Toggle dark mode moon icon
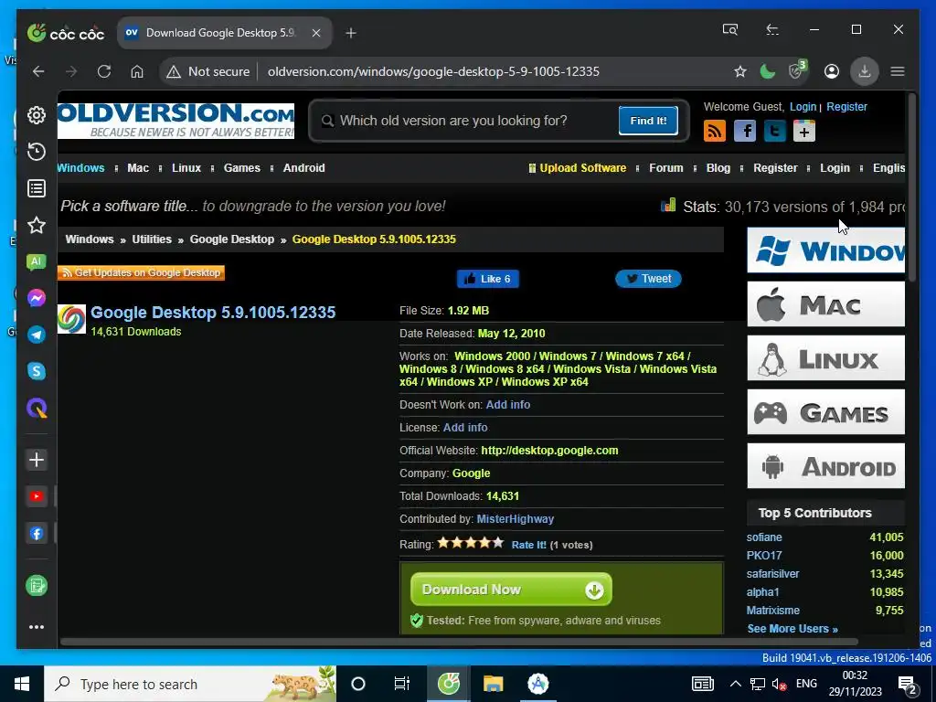The image size is (936, 702). click(x=768, y=71)
